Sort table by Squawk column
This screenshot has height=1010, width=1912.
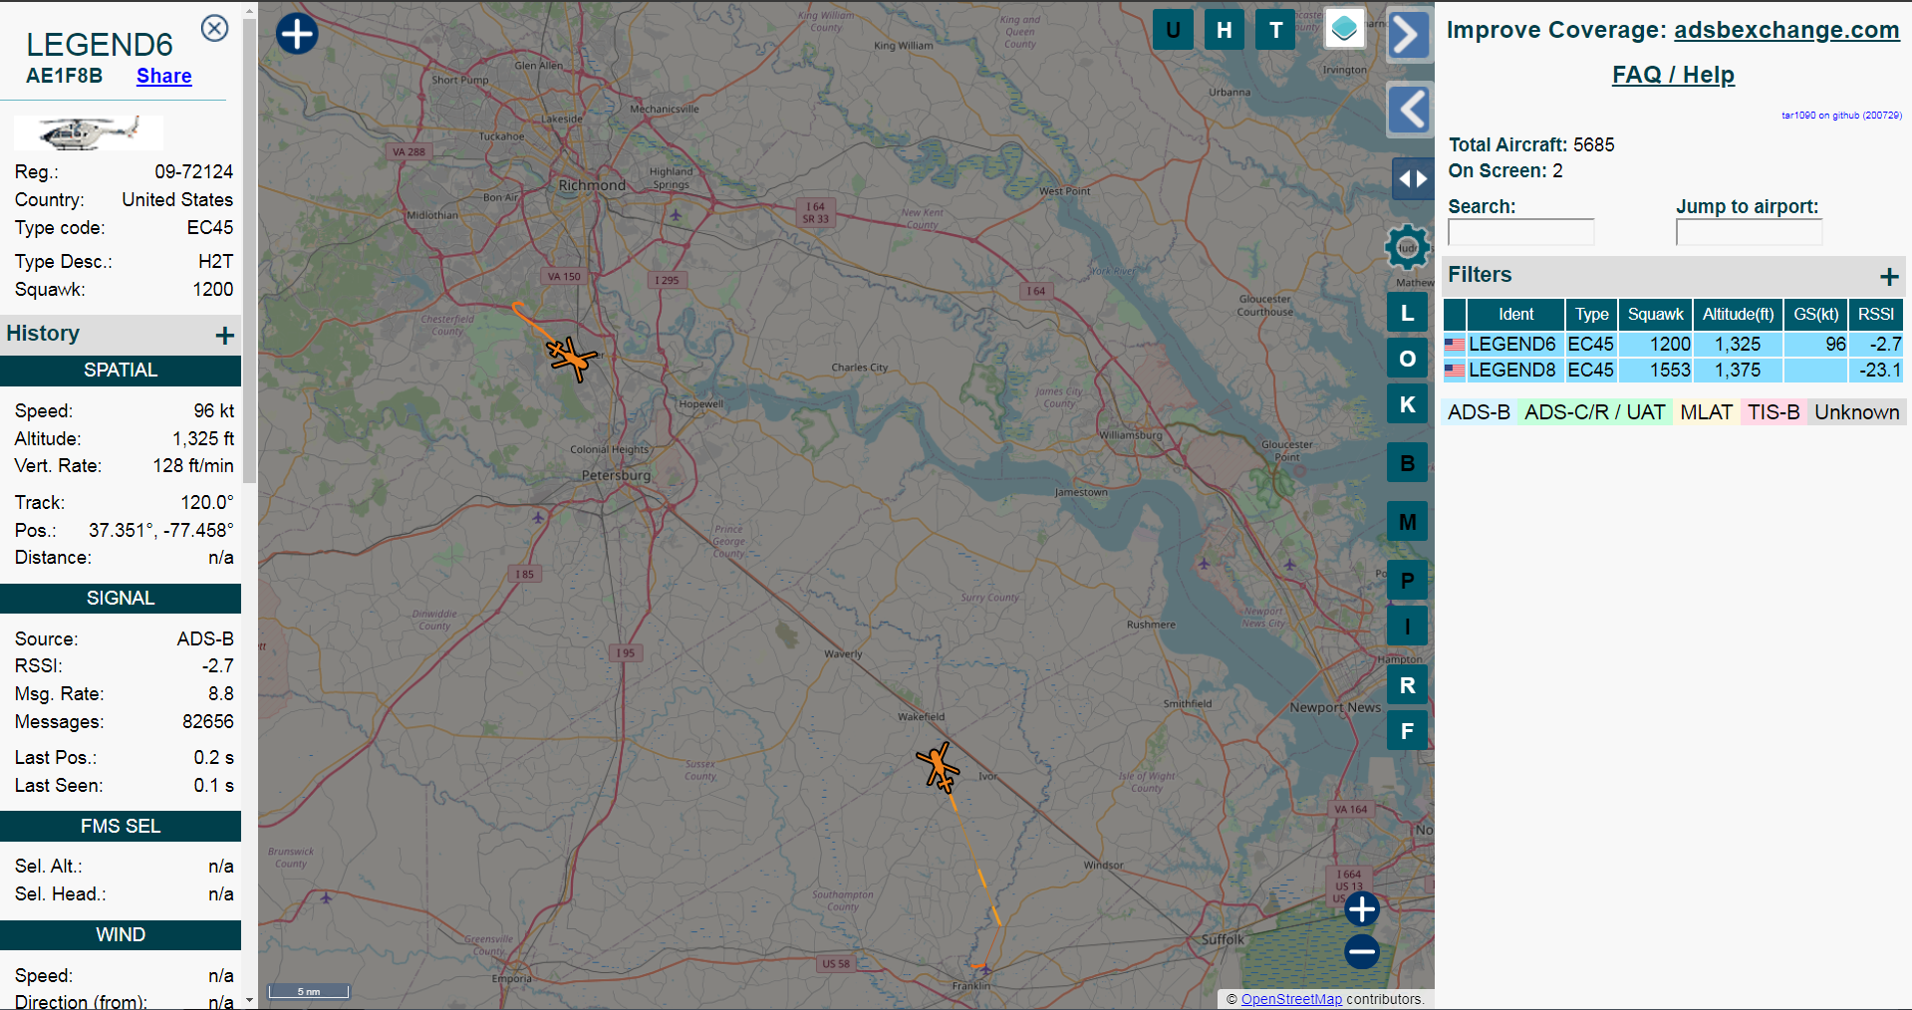tap(1655, 314)
